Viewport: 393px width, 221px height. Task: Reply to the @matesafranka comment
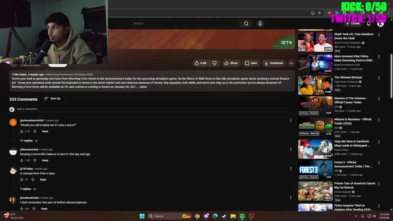pyautogui.click(x=44, y=209)
